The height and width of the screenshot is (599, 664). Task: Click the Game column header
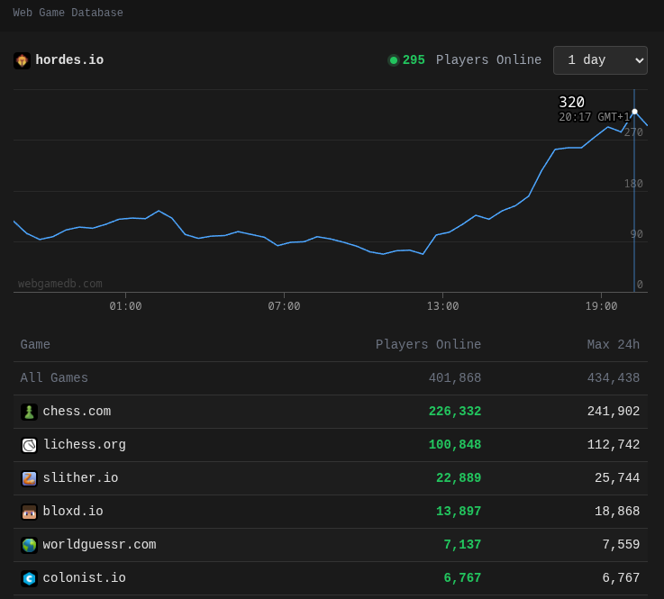point(35,345)
